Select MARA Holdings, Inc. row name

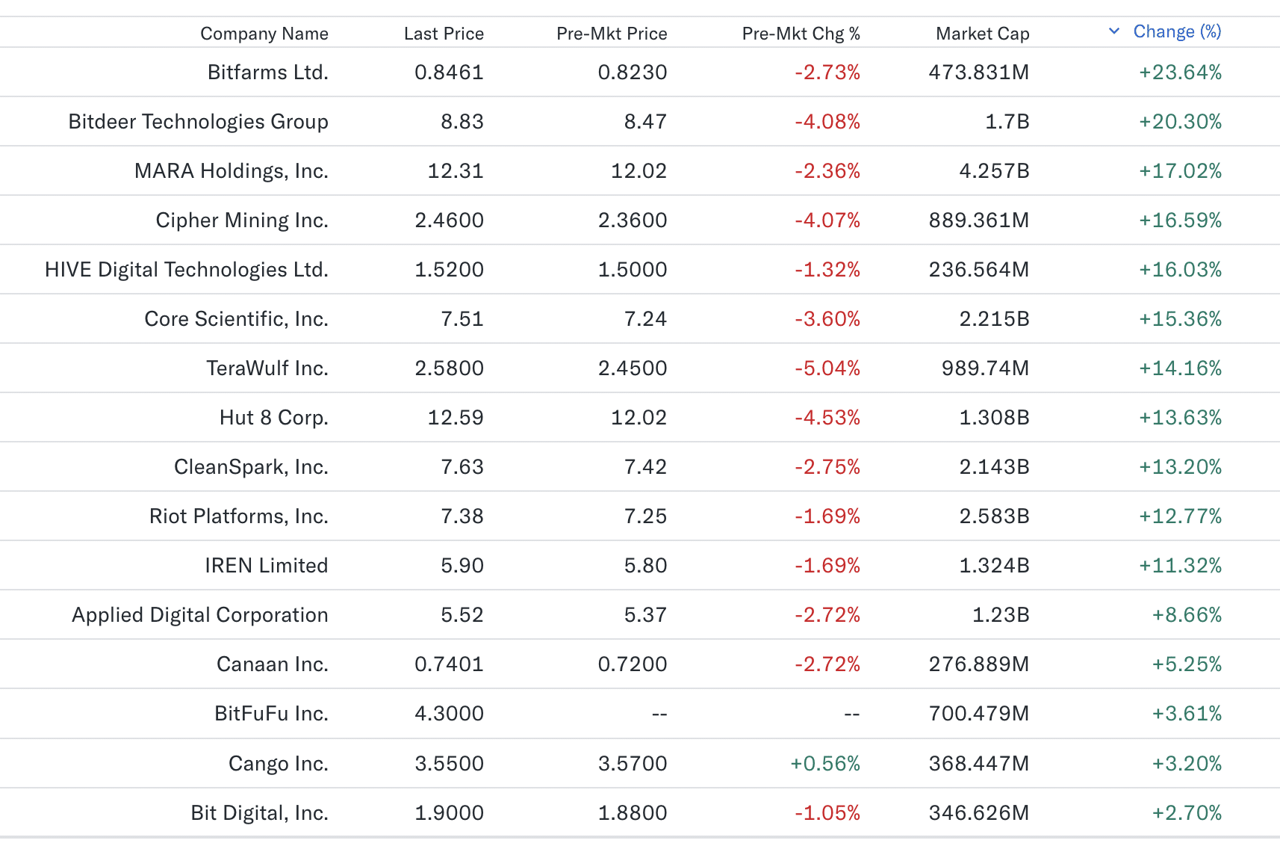(x=232, y=171)
